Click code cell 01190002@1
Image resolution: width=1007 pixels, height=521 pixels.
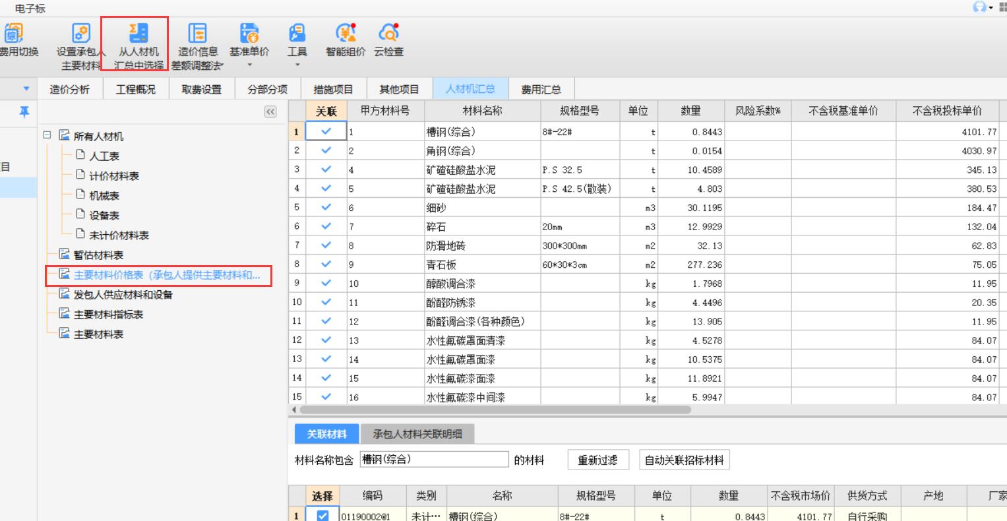[371, 516]
